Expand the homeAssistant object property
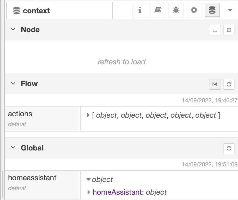Image resolution: width=238 pixels, height=200 pixels. pos(89,192)
